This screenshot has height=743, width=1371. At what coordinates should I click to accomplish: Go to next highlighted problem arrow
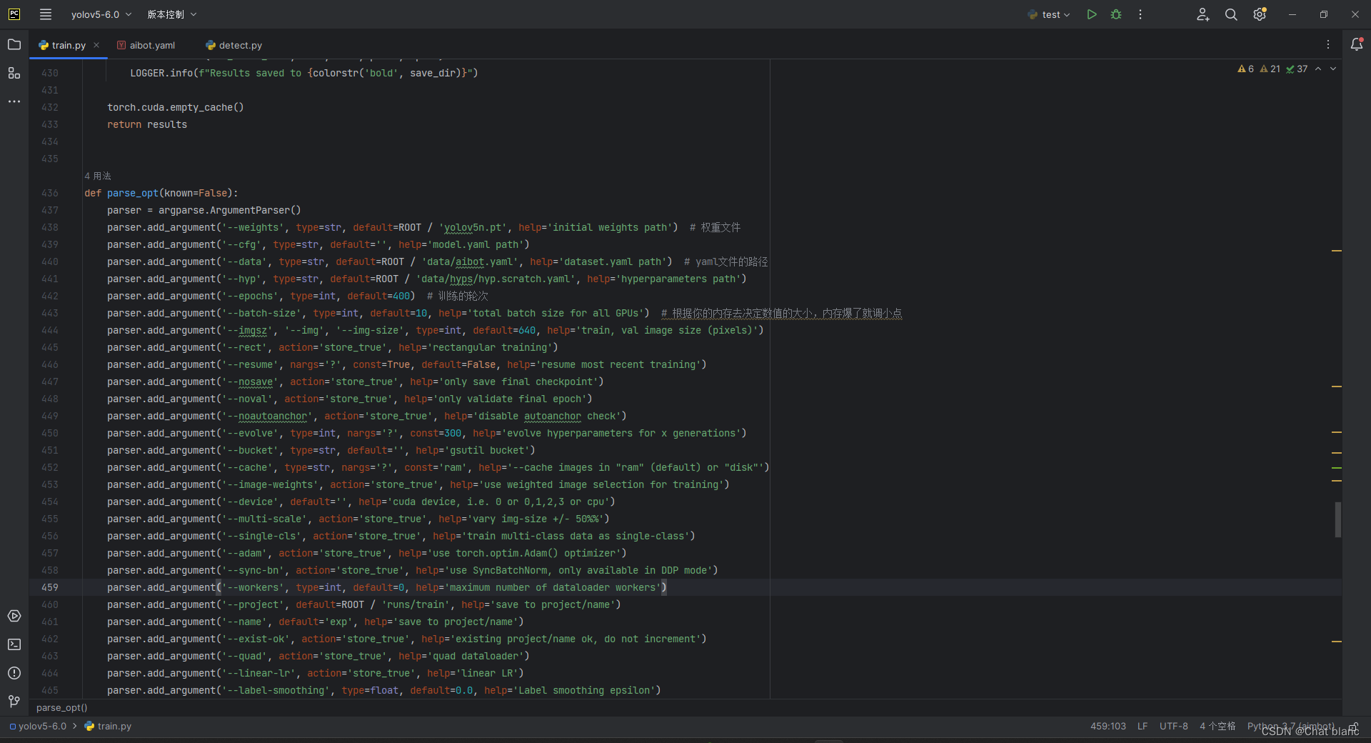[x=1333, y=69]
